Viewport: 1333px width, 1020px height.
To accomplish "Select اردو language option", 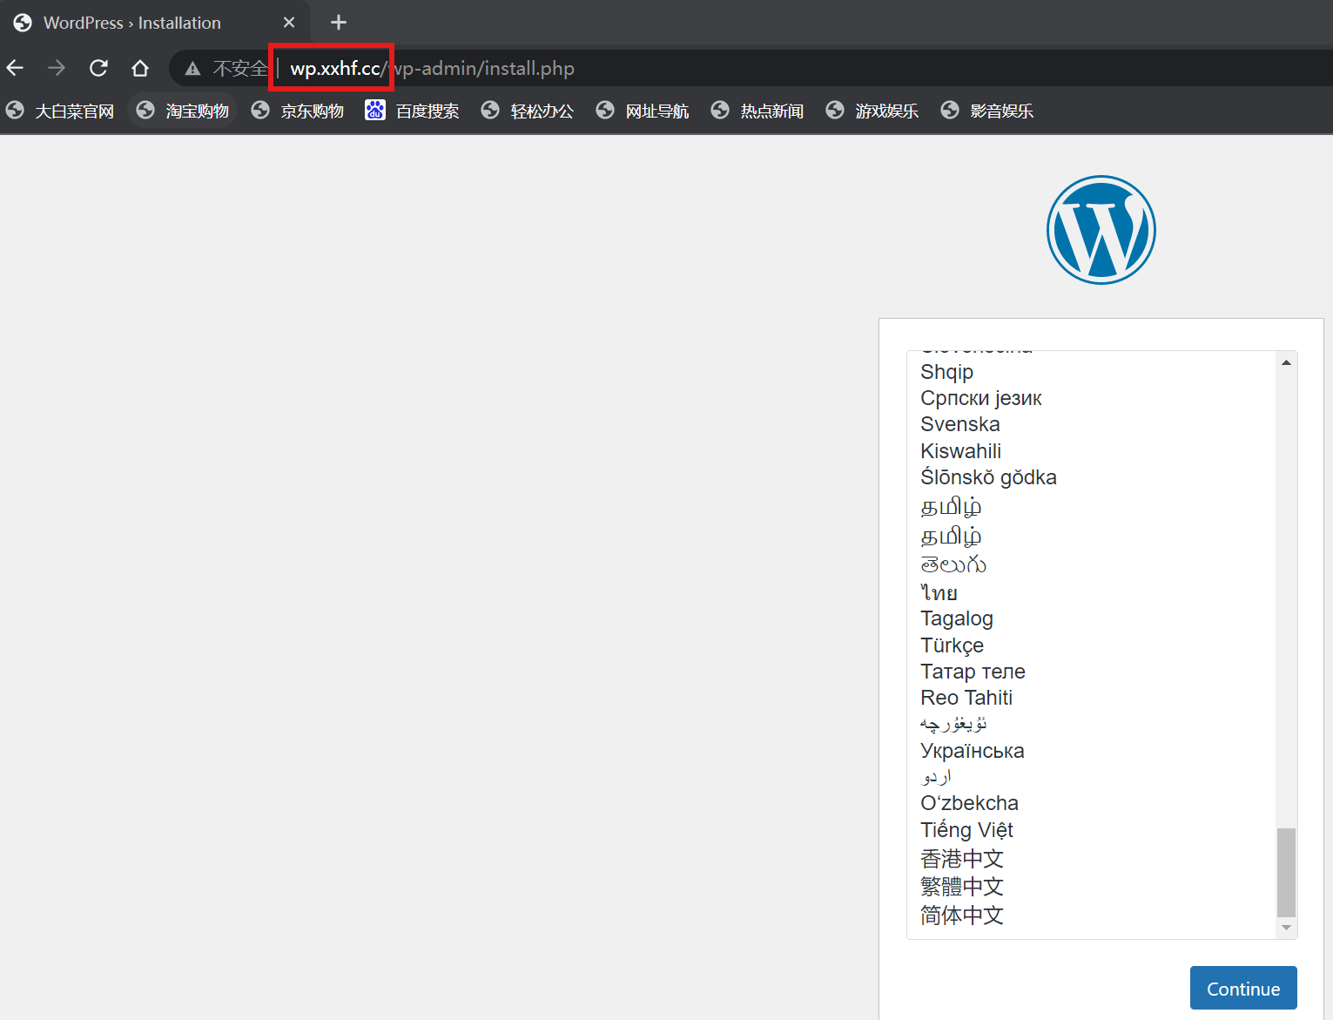I will click(x=1091, y=777).
